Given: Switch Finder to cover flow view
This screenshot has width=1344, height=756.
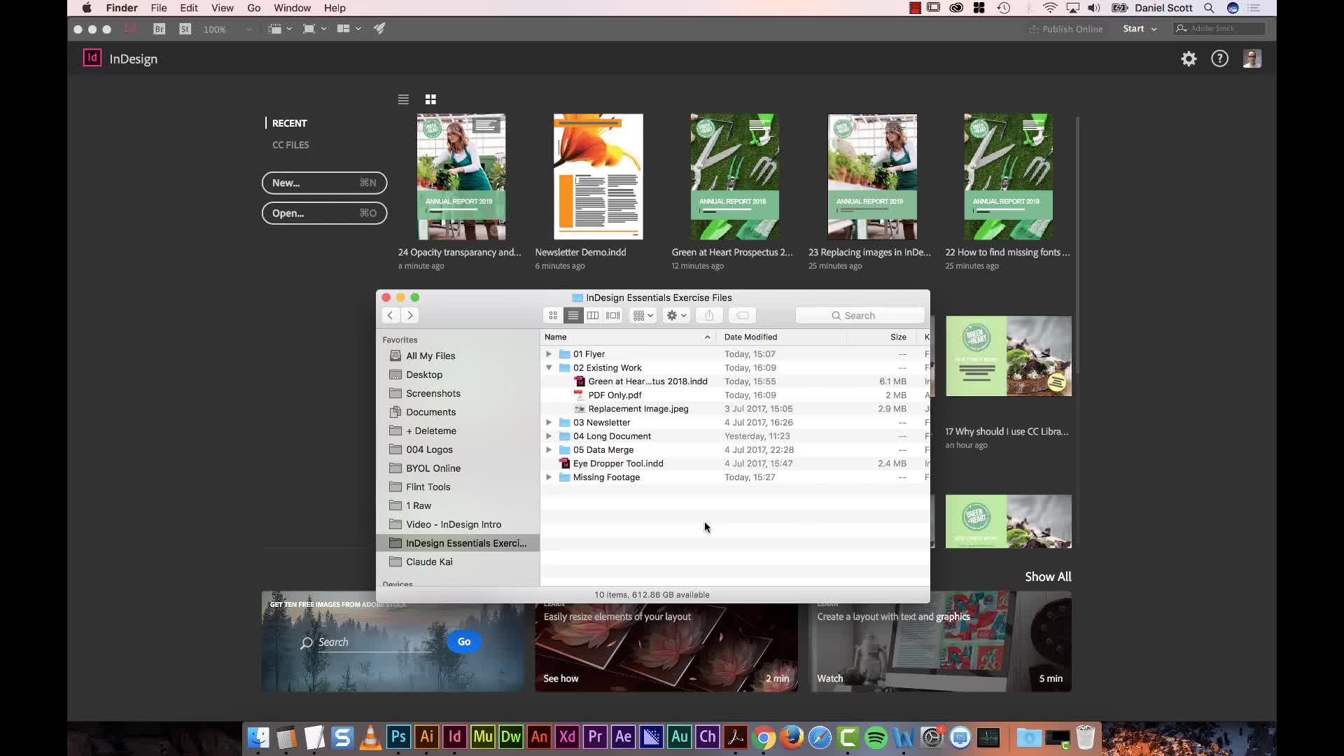Looking at the screenshot, I should 613,316.
